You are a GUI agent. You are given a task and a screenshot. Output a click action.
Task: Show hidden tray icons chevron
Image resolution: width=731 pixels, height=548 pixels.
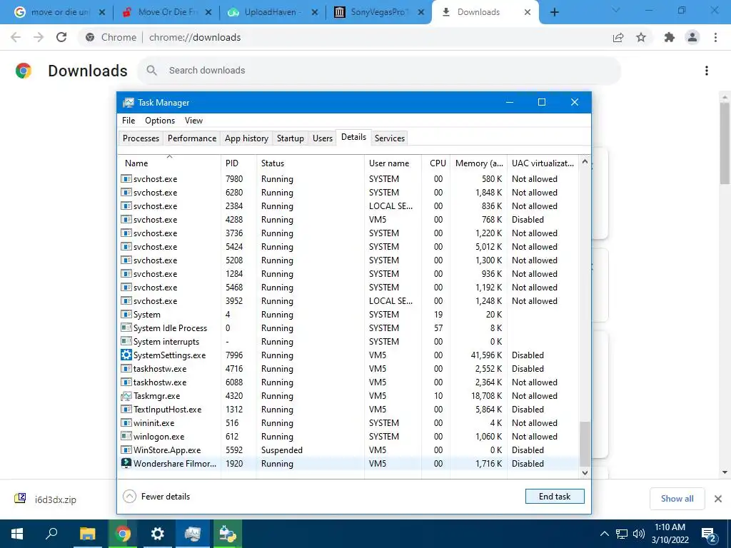604,534
